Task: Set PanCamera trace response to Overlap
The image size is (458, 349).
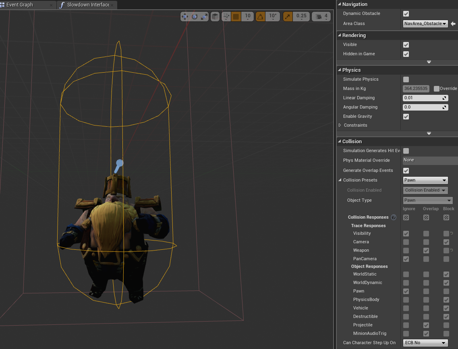Action: click(x=426, y=259)
